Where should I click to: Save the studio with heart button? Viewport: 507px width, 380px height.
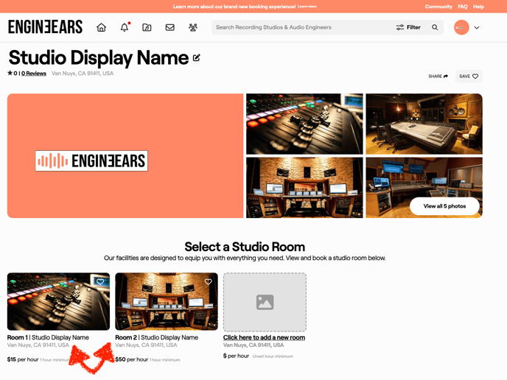(x=469, y=77)
